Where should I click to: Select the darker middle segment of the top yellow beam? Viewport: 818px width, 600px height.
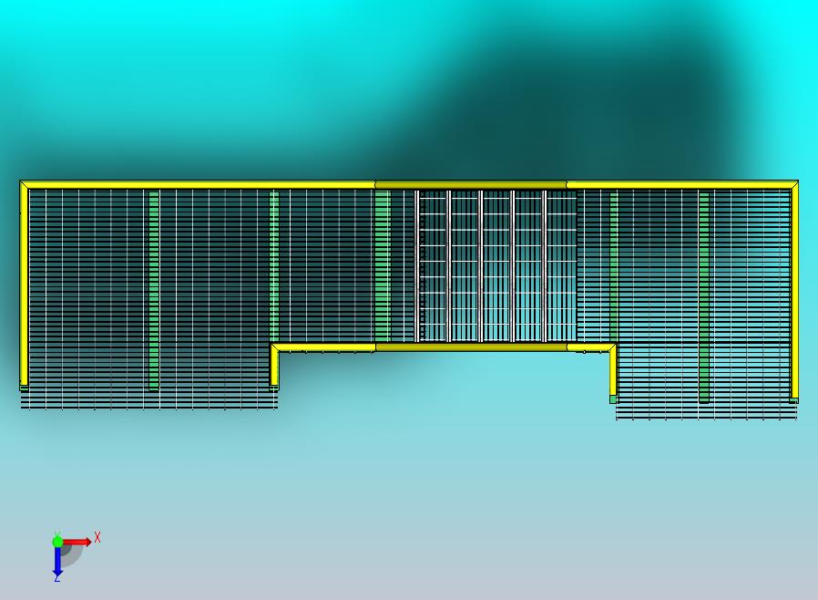(x=471, y=184)
